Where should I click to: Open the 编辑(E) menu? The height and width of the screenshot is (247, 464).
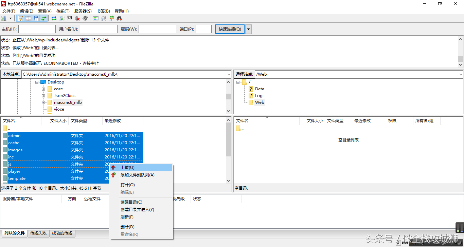26,11
